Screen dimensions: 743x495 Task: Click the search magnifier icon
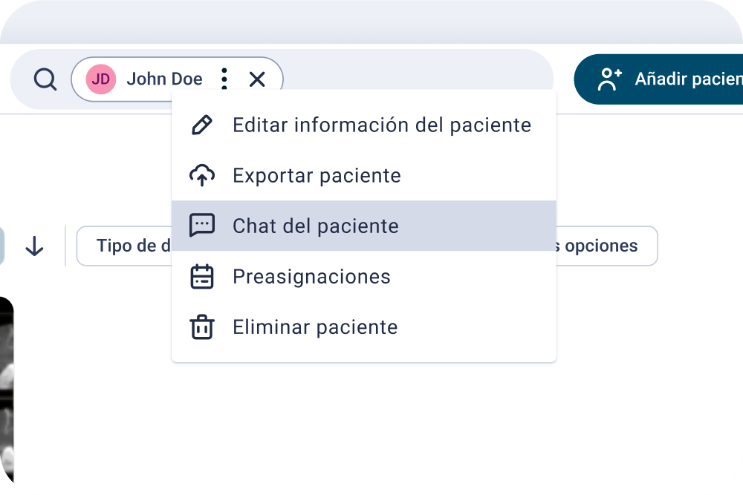(x=45, y=79)
